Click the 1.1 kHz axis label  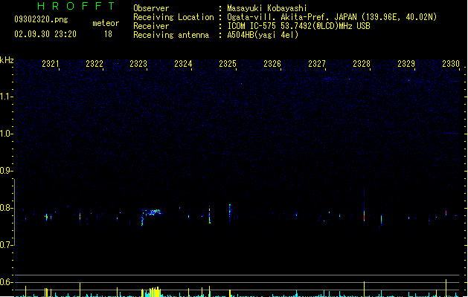click(5, 97)
